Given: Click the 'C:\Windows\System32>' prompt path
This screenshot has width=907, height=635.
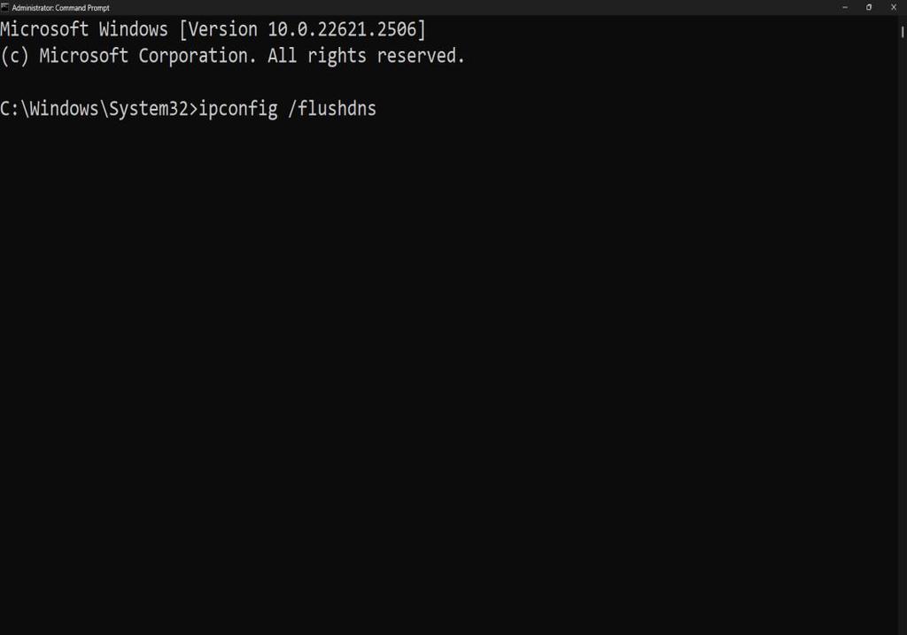Looking at the screenshot, I should pyautogui.click(x=99, y=109).
